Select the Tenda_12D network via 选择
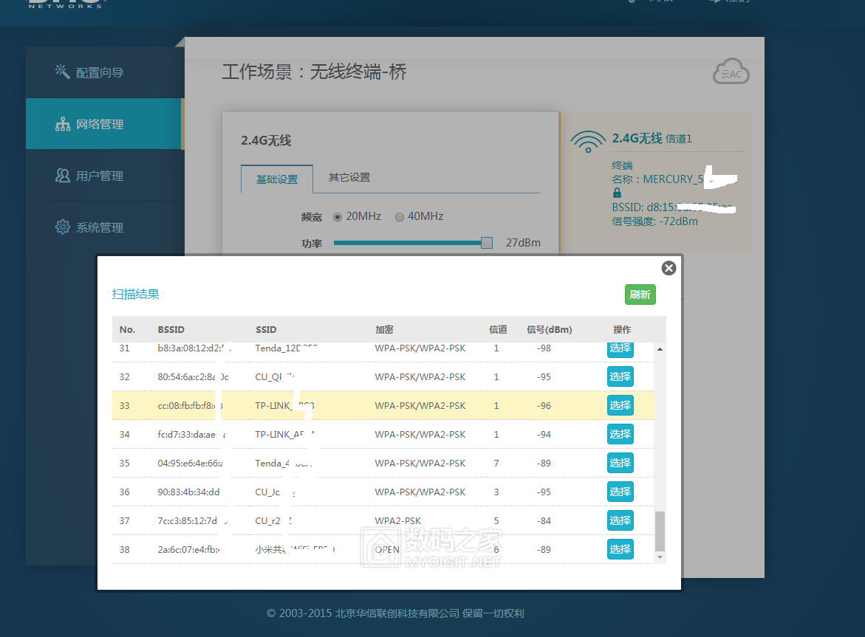The image size is (865, 637). tap(620, 348)
